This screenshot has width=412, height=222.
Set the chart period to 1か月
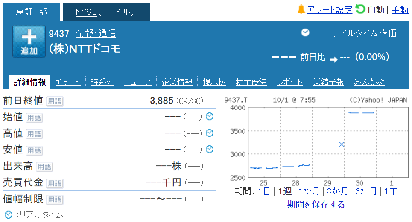coord(309,191)
